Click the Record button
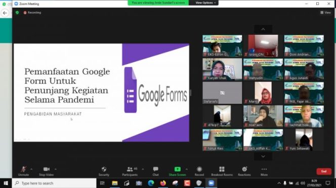The height and width of the screenshot is (188, 336). pos(199,171)
